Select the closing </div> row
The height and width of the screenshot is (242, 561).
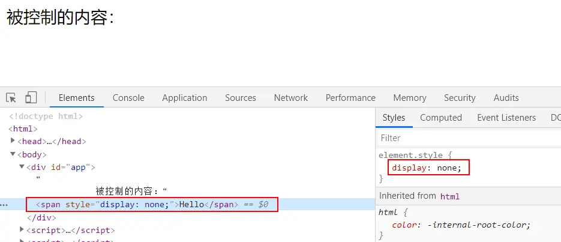(x=41, y=217)
